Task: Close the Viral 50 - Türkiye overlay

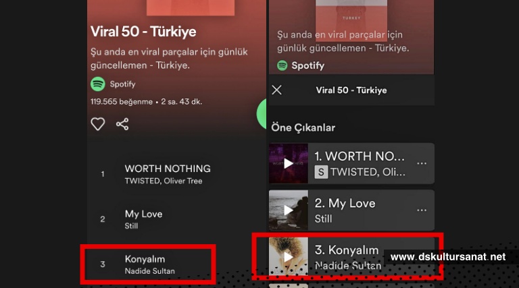Action: tap(276, 90)
